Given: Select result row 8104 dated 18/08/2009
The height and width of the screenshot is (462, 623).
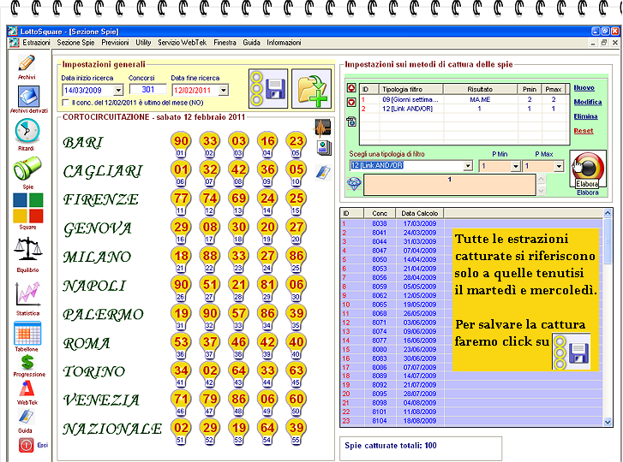Looking at the screenshot, I should coord(471,421).
